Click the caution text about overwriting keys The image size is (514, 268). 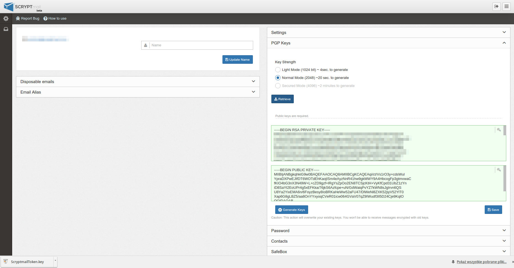click(x=350, y=218)
